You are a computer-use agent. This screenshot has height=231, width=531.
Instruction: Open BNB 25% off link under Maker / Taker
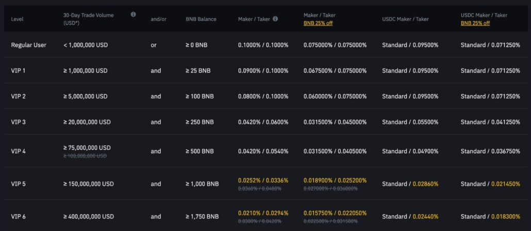[318, 23]
